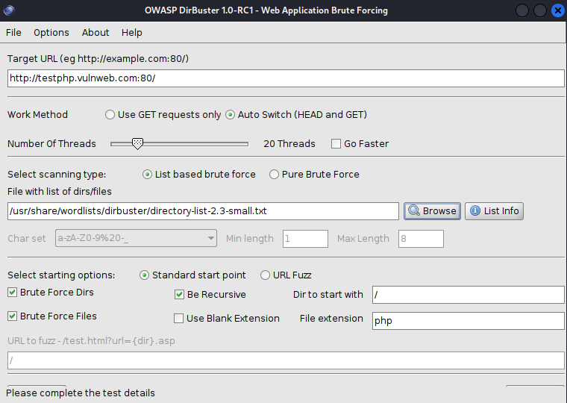567x403 pixels.
Task: Click the File extension field
Action: pyautogui.click(x=469, y=320)
